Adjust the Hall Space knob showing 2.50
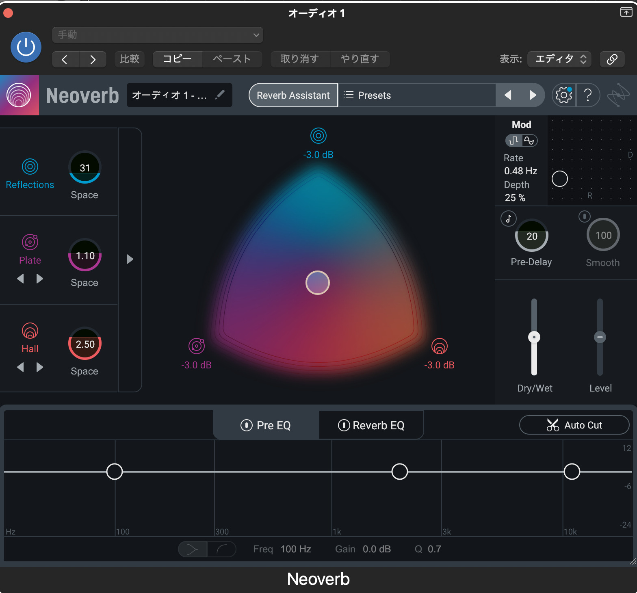Screen dimensions: 637x593 pos(85,344)
